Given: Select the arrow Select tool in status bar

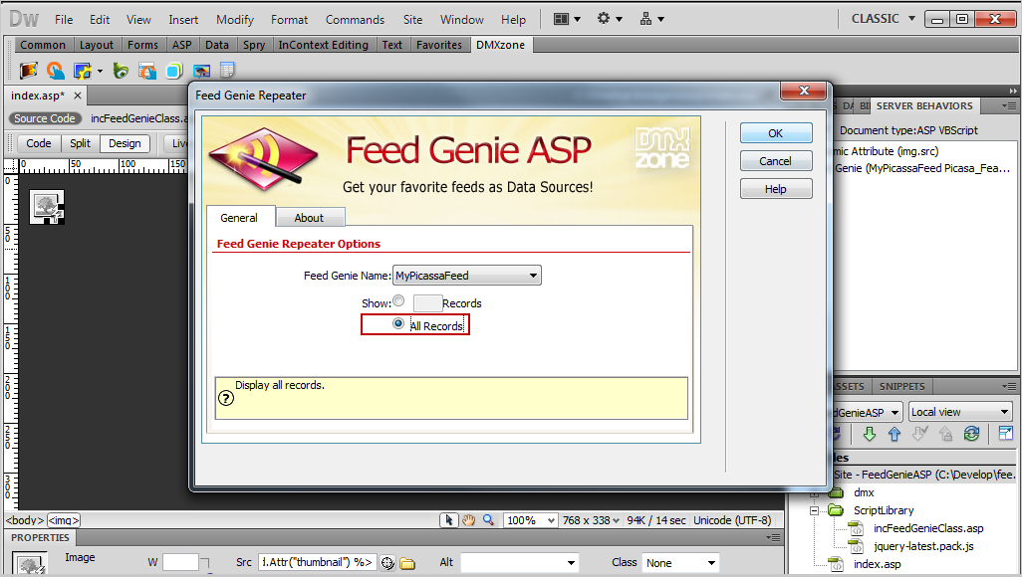Looking at the screenshot, I should click(448, 519).
